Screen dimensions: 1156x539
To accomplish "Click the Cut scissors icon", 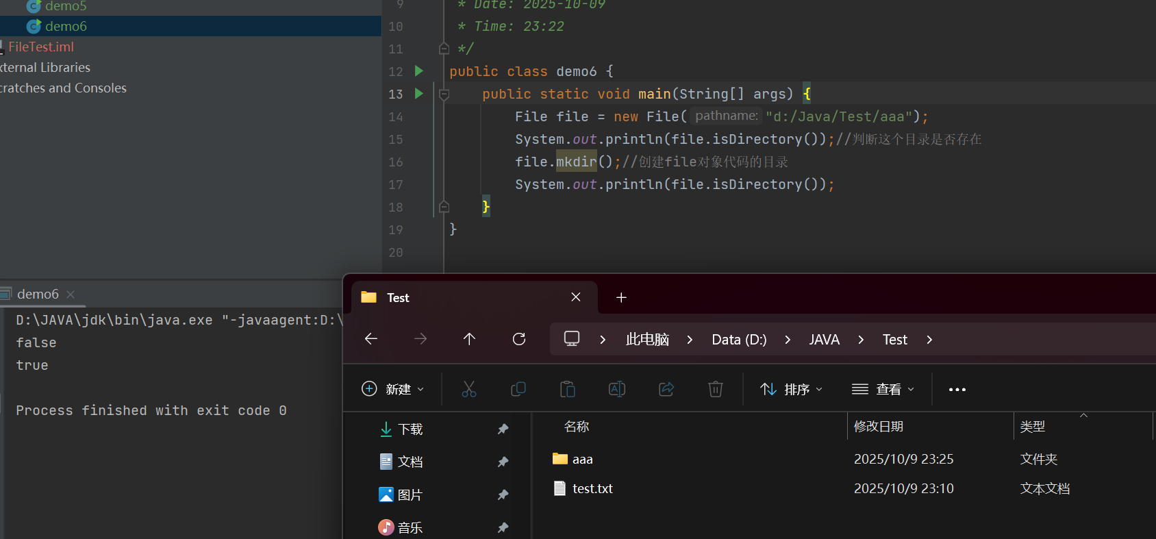I will [x=469, y=389].
